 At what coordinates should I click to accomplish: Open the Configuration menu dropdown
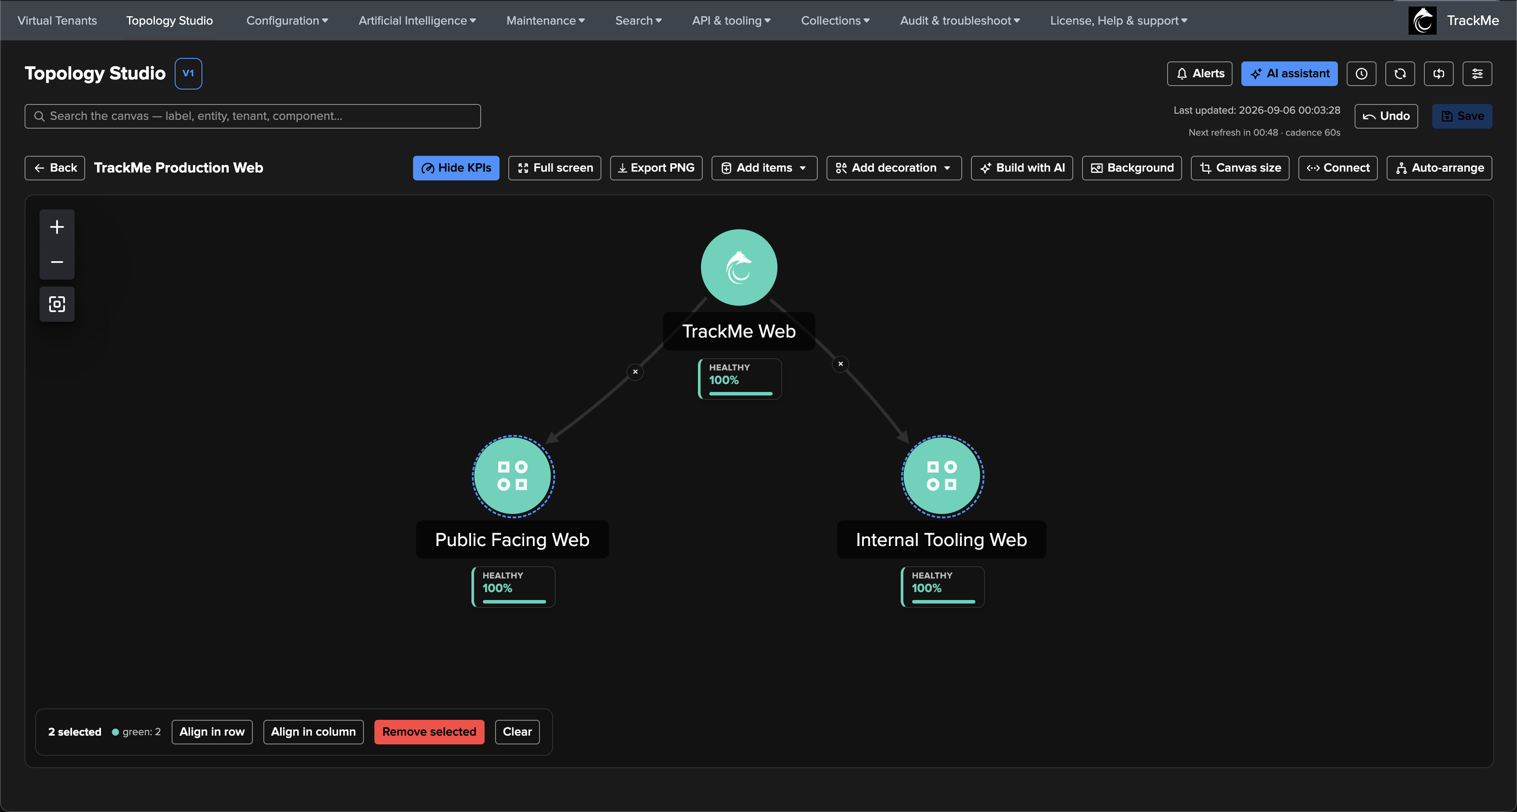coord(287,21)
